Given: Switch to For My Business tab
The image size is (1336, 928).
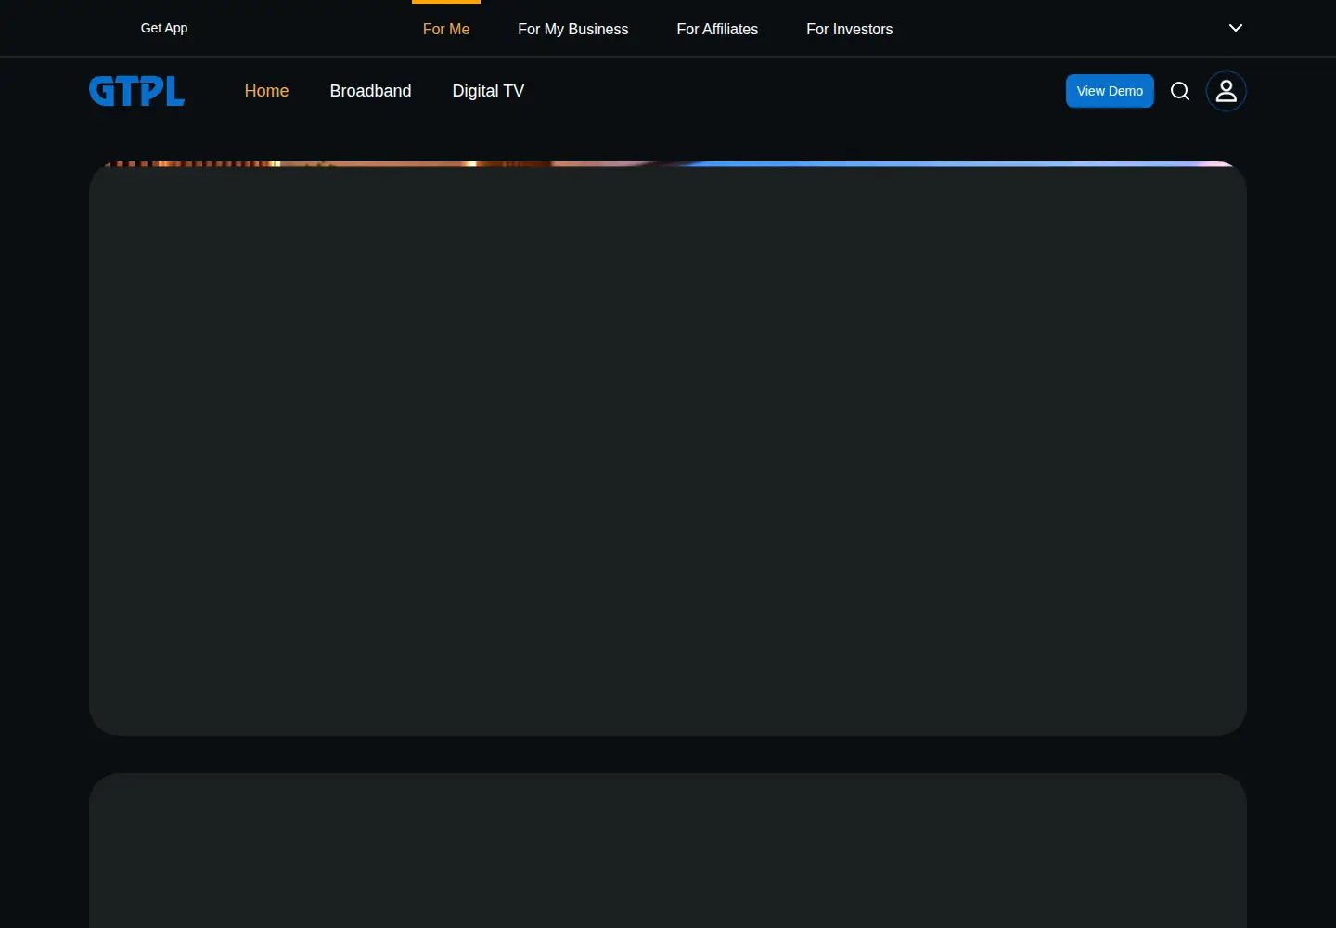Looking at the screenshot, I should 573,29.
